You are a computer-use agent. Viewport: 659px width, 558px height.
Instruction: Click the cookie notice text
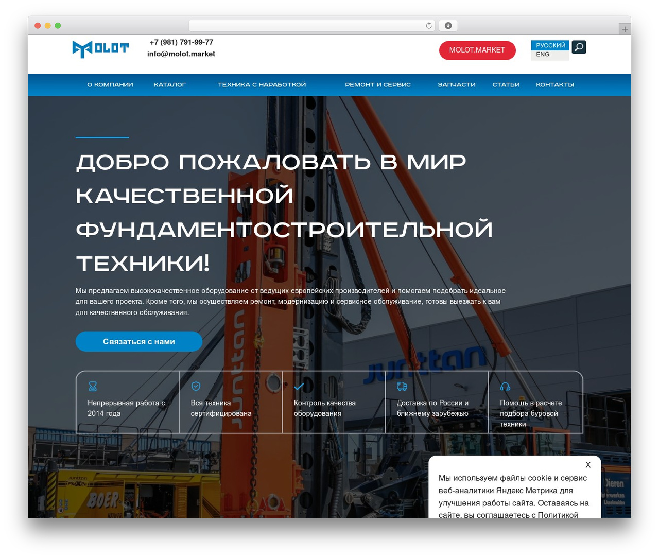coord(514,496)
